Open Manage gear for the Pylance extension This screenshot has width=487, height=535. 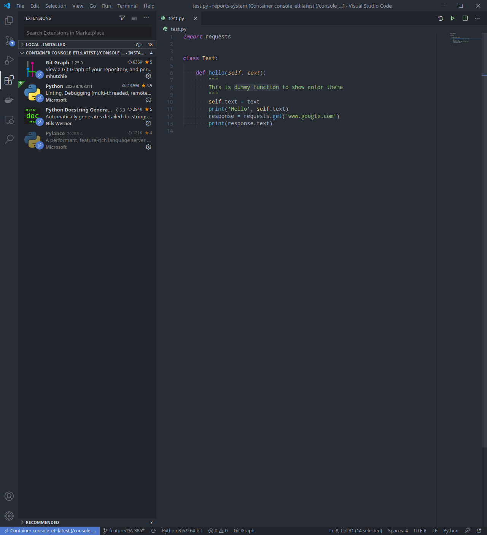pos(148,147)
